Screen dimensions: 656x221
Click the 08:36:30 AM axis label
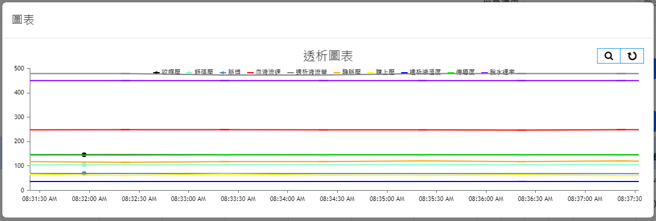pos(536,200)
